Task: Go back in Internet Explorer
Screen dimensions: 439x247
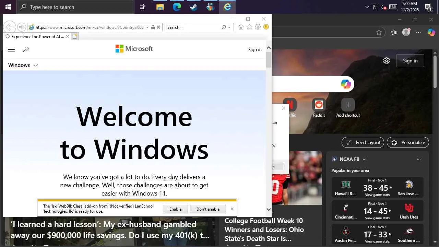Action: [x=10, y=27]
